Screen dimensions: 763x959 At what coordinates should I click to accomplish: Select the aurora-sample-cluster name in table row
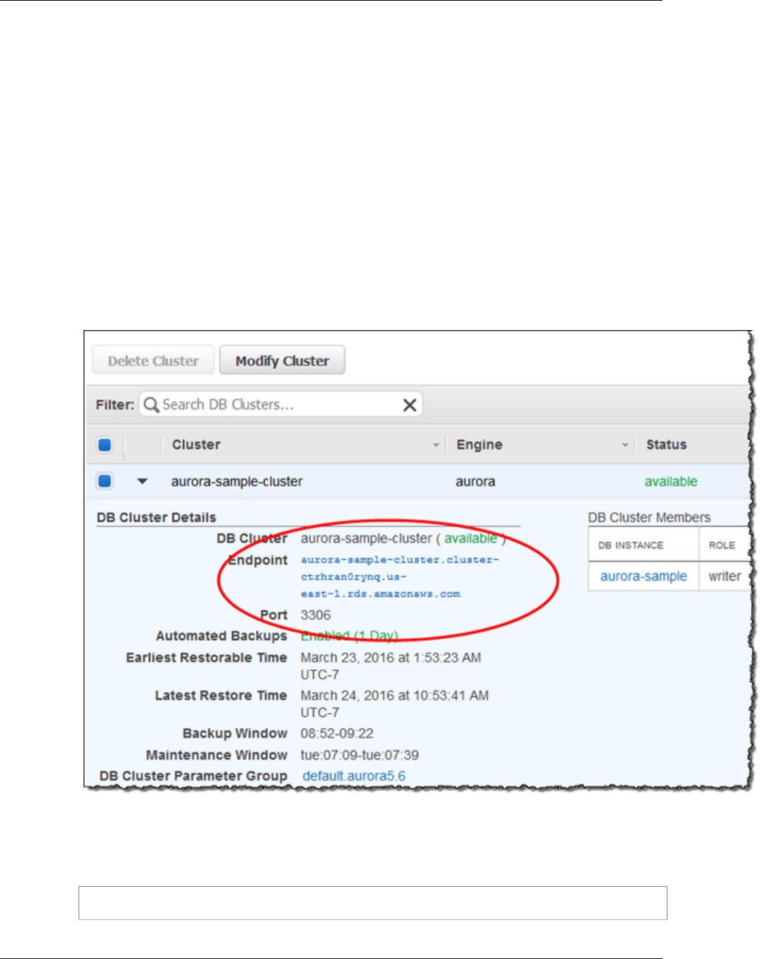click(236, 482)
